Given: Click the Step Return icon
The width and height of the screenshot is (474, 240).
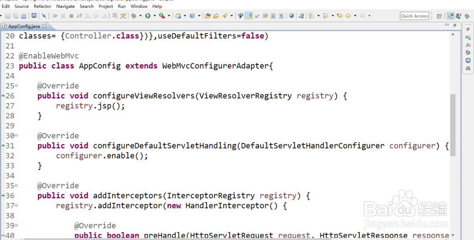Looking at the screenshot, I should pos(104,16).
